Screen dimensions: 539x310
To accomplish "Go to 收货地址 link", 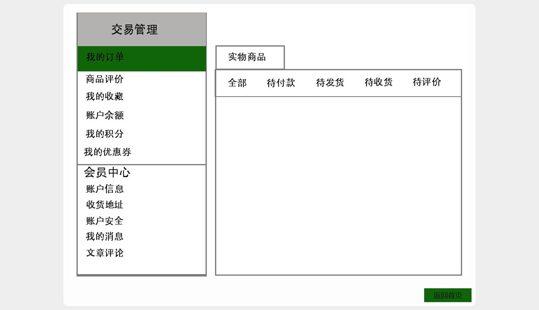I will tap(105, 204).
